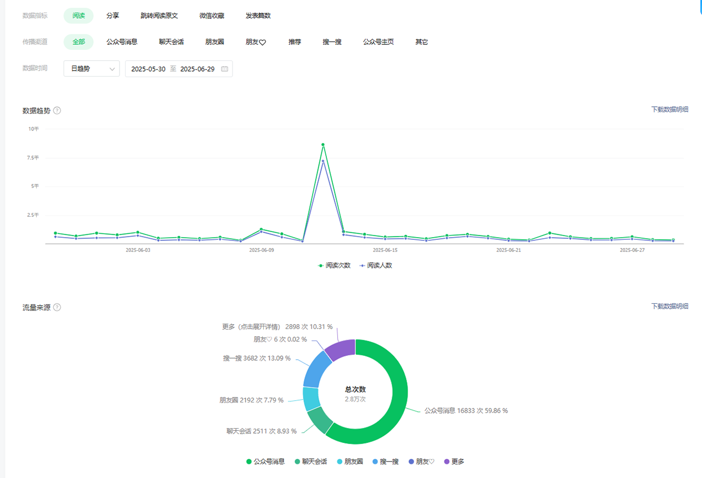Select 微信收藏 data metric option
Image resolution: width=702 pixels, height=478 pixels.
(x=212, y=16)
